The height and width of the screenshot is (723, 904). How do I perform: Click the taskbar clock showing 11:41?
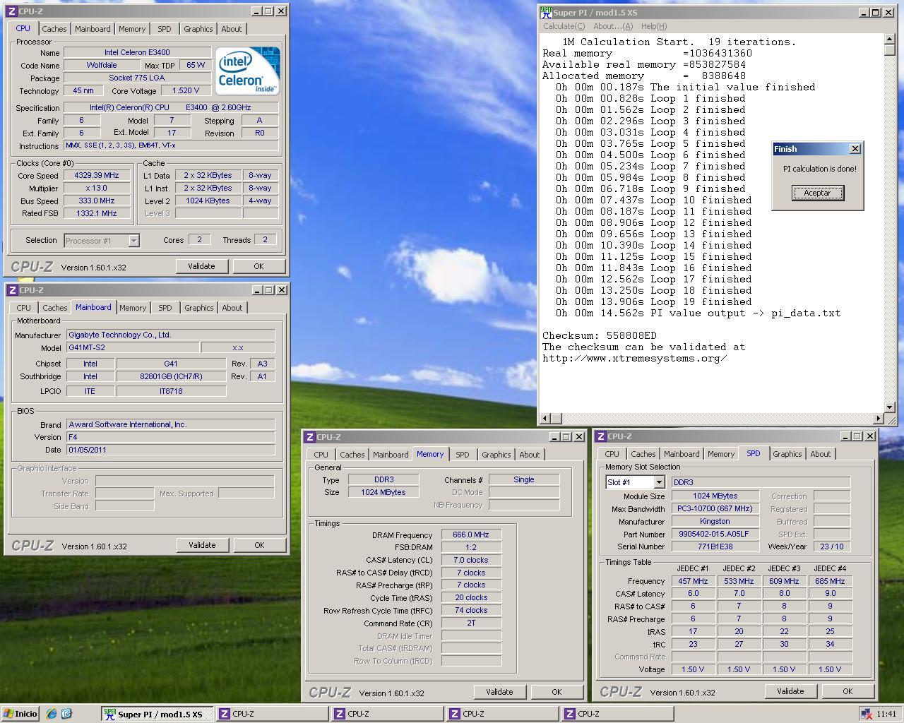click(x=886, y=715)
